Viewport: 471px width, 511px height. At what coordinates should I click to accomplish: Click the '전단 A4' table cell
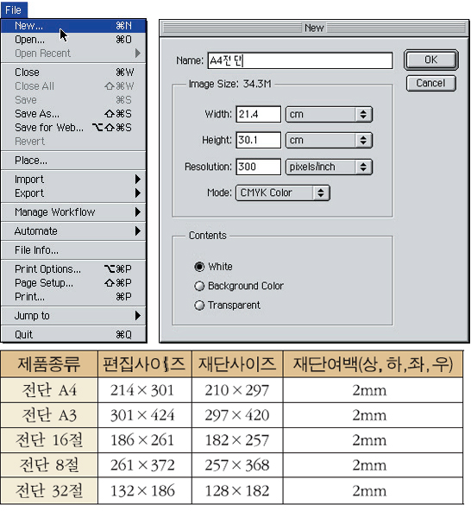(x=49, y=390)
